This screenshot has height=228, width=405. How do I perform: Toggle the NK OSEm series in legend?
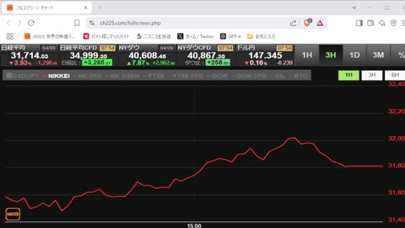122,76
